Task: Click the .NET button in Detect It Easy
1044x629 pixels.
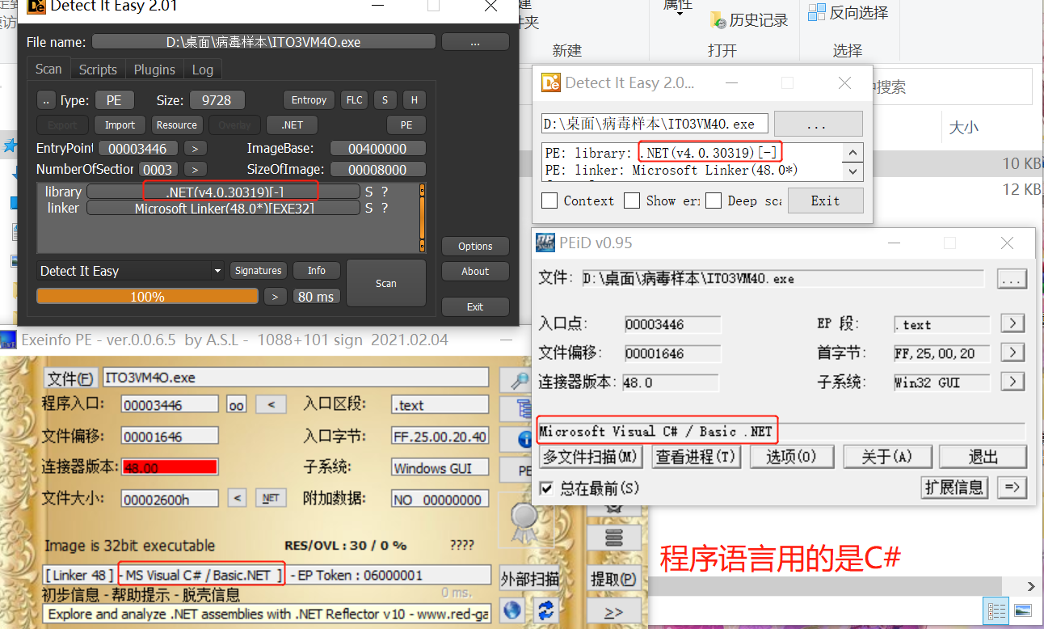Action: tap(292, 125)
